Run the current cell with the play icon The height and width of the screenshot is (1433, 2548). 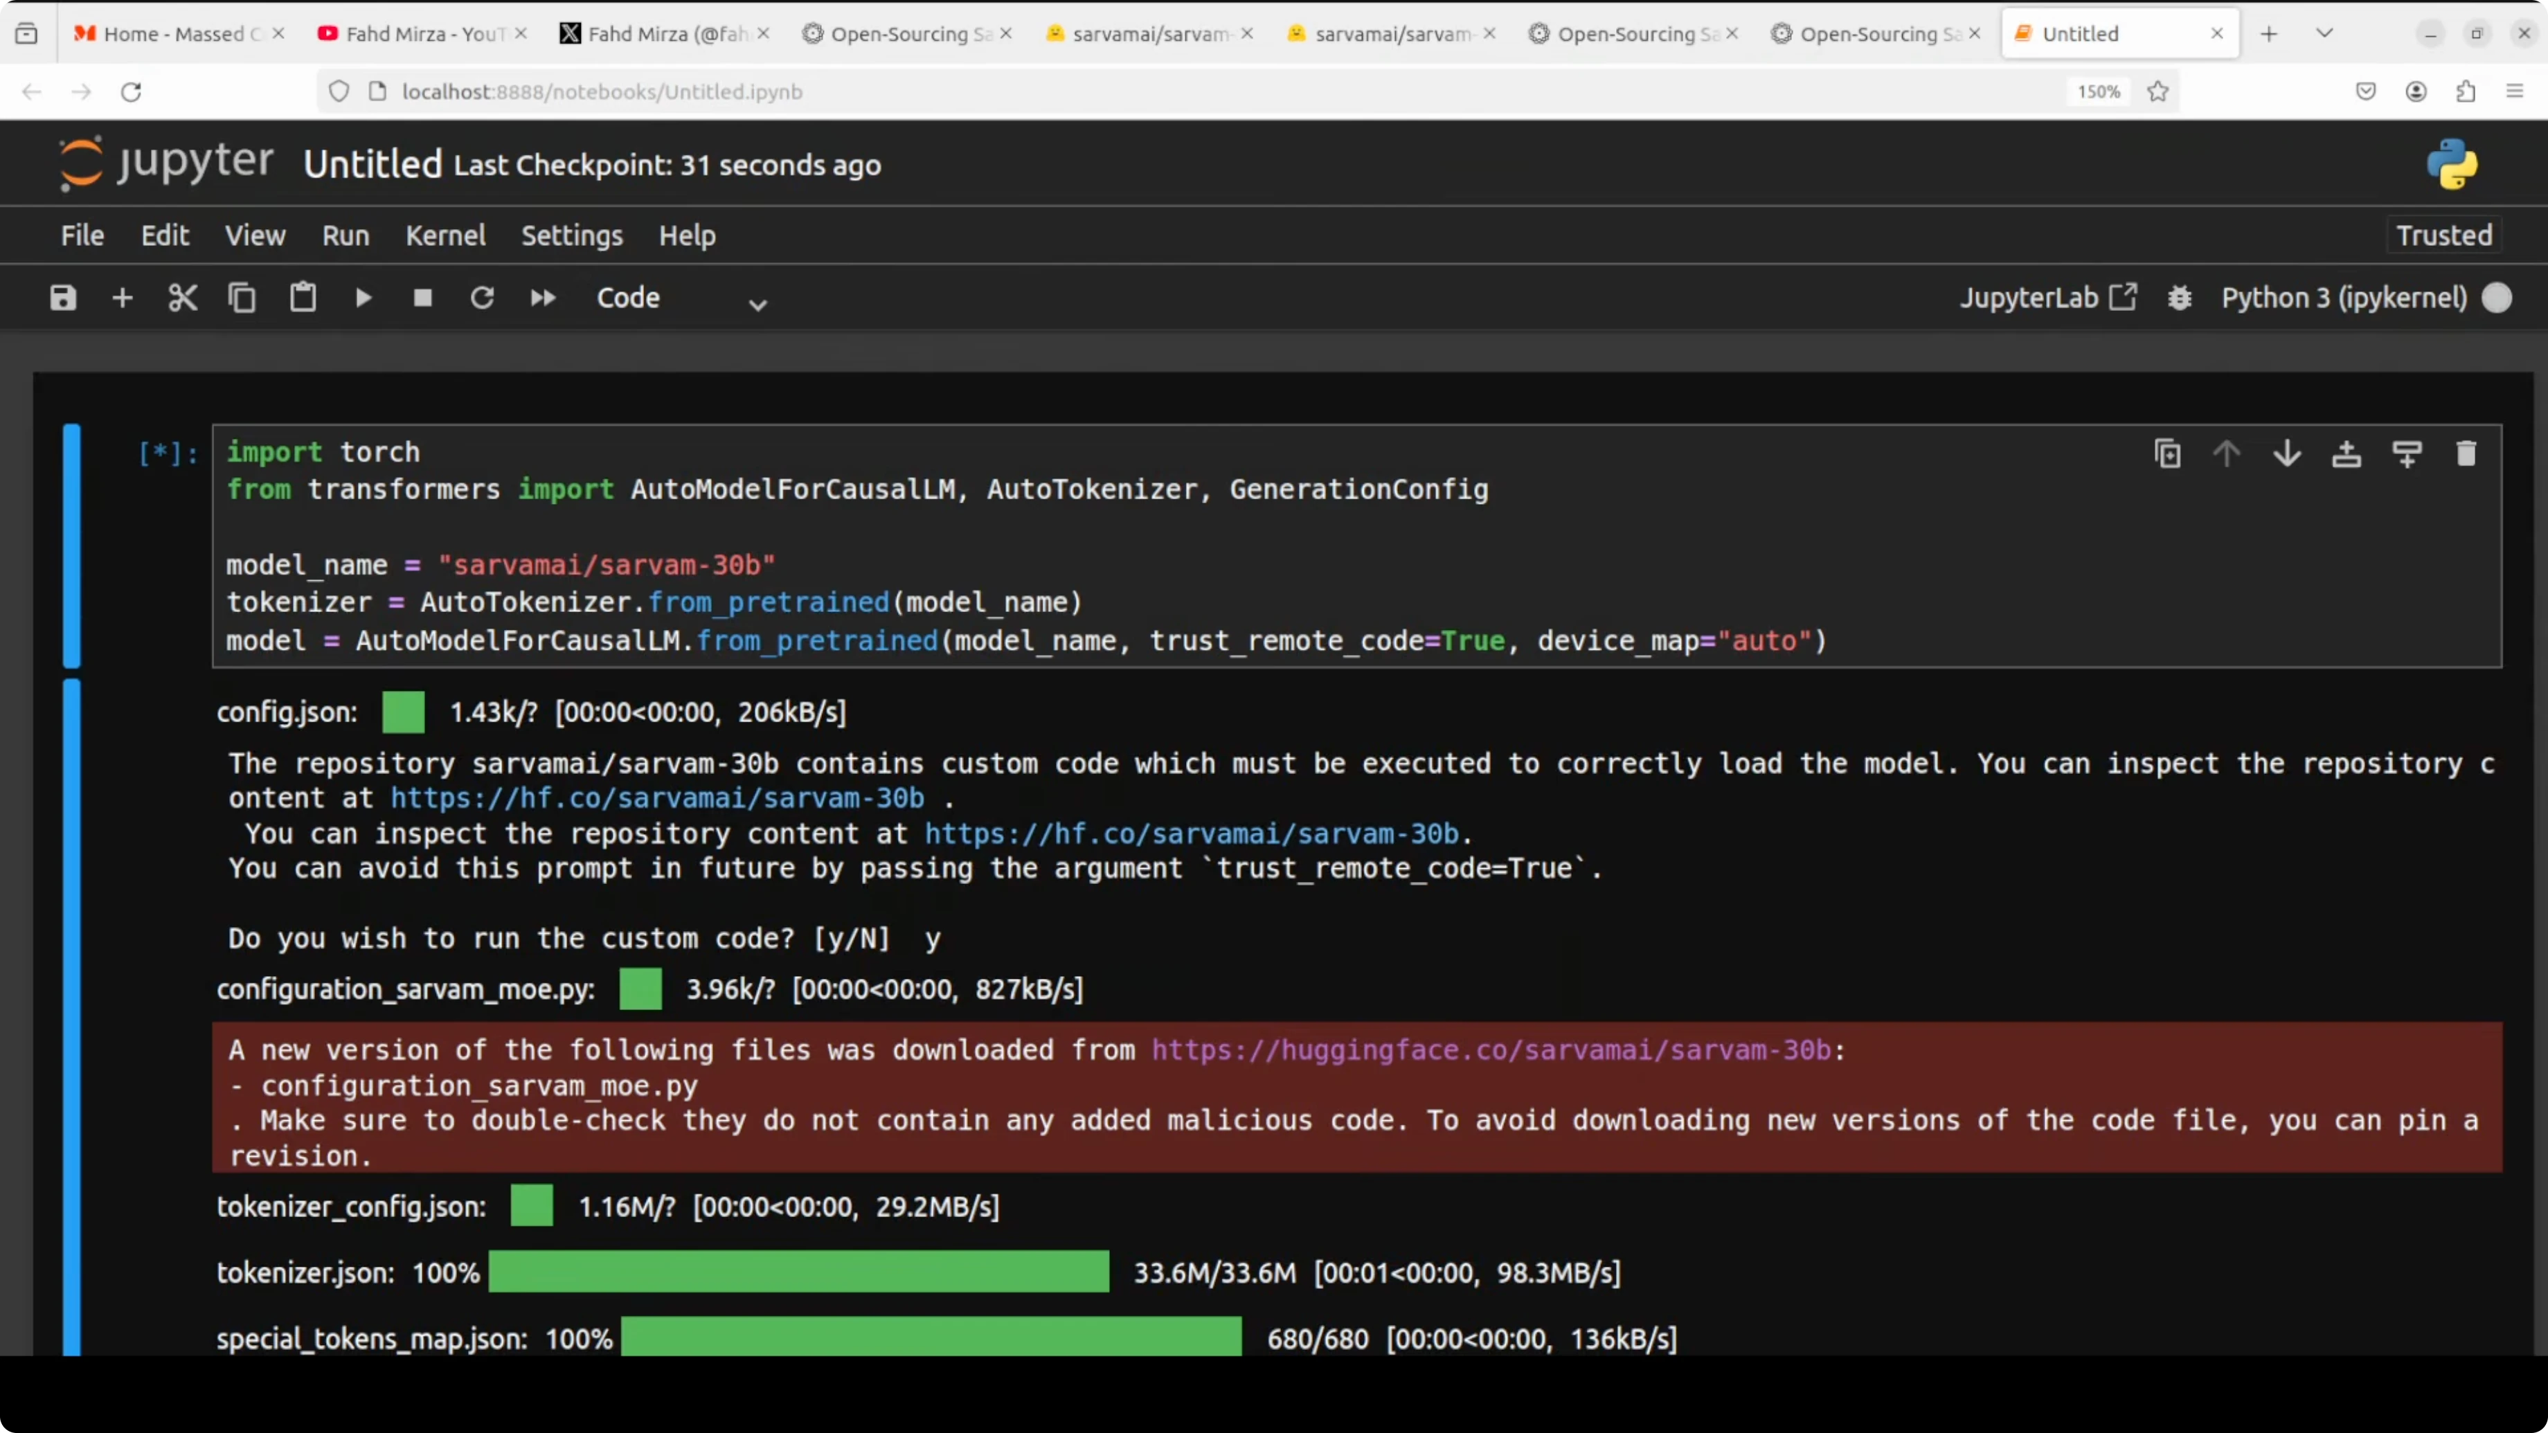pyautogui.click(x=363, y=298)
